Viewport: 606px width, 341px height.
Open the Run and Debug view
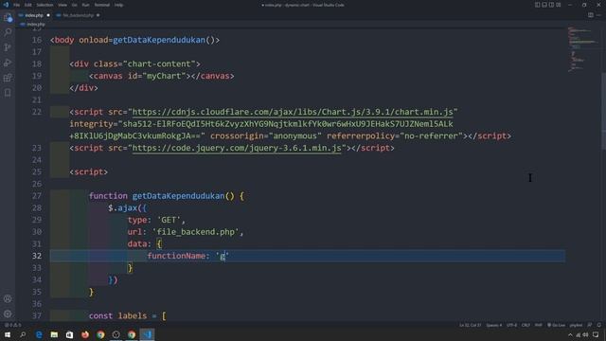pyautogui.click(x=8, y=63)
